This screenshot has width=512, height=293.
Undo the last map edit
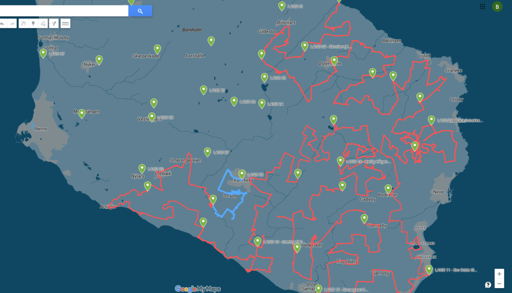point(3,23)
